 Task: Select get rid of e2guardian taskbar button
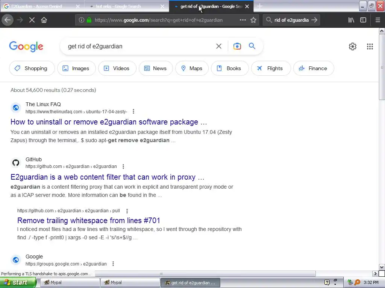coord(190,283)
